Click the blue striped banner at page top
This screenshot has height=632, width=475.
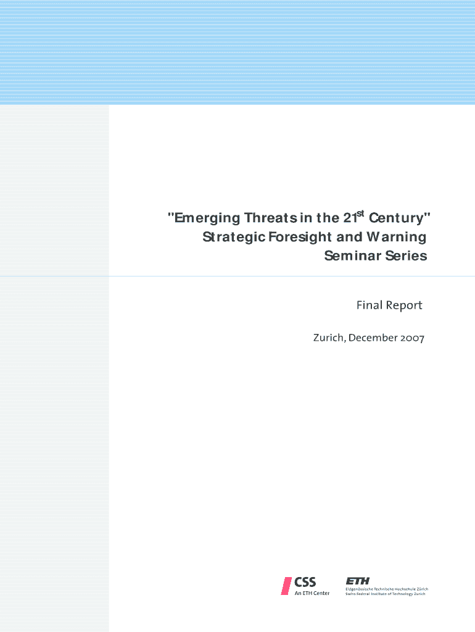238,52
